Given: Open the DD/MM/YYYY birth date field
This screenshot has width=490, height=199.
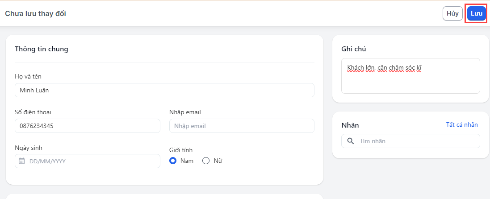Looking at the screenshot, I should (92, 161).
